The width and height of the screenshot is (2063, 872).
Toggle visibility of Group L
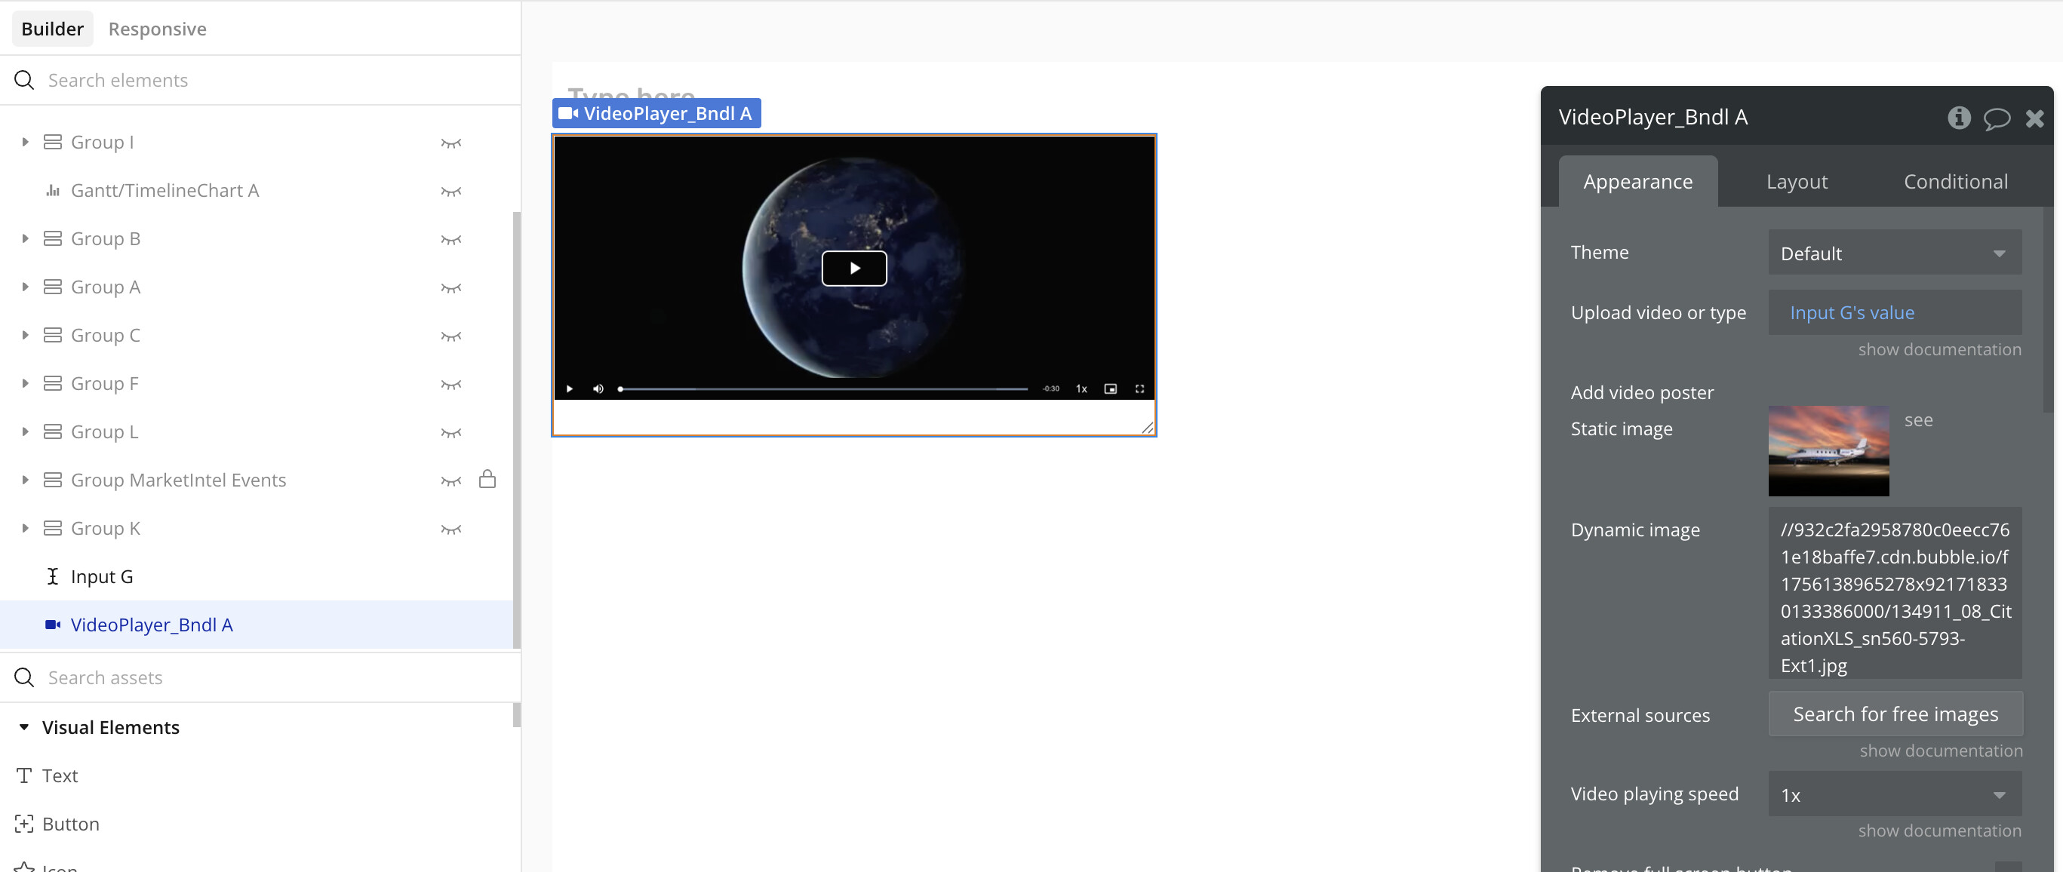click(x=451, y=432)
